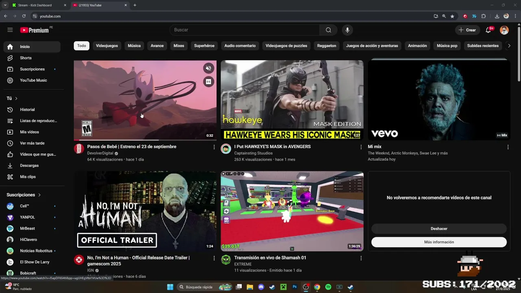Open the Roblox live stream thumbnail
This screenshot has height=293, width=521.
point(292,211)
